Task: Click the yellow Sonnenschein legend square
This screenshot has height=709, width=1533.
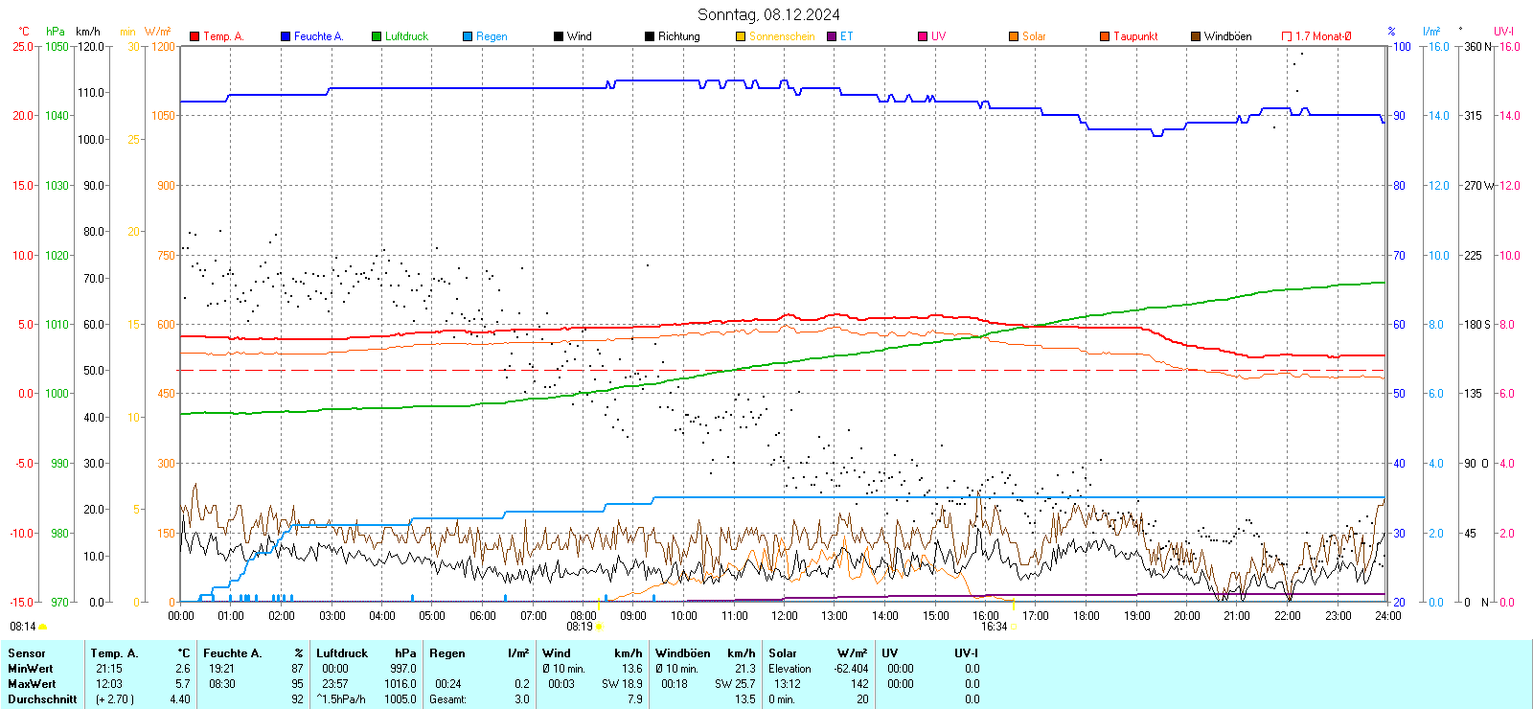Action: 741,36
